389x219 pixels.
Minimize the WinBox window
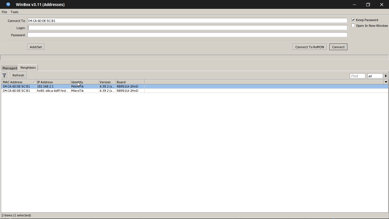[354, 5]
